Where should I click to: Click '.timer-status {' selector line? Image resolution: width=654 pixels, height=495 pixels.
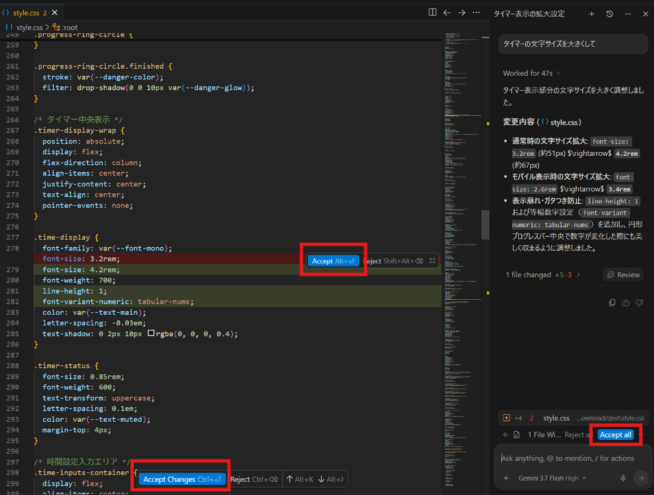coord(66,365)
